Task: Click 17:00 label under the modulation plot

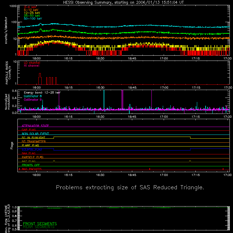Action: pos(164,117)
